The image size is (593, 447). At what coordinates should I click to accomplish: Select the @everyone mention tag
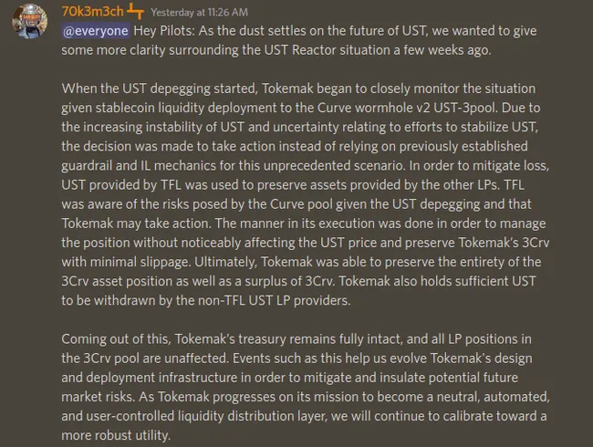point(95,31)
